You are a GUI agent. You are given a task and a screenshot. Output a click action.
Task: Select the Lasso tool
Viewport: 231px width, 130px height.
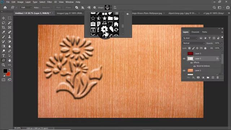[x=3, y=23]
